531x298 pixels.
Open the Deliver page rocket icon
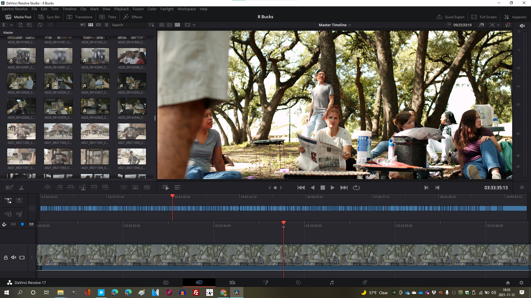pos(365,283)
